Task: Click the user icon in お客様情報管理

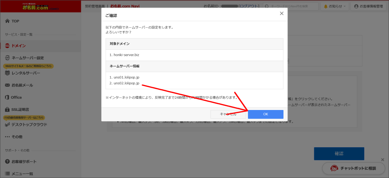Action: pos(356,6)
